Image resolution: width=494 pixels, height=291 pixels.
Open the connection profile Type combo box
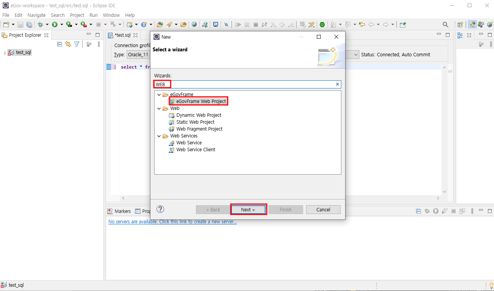(x=138, y=55)
